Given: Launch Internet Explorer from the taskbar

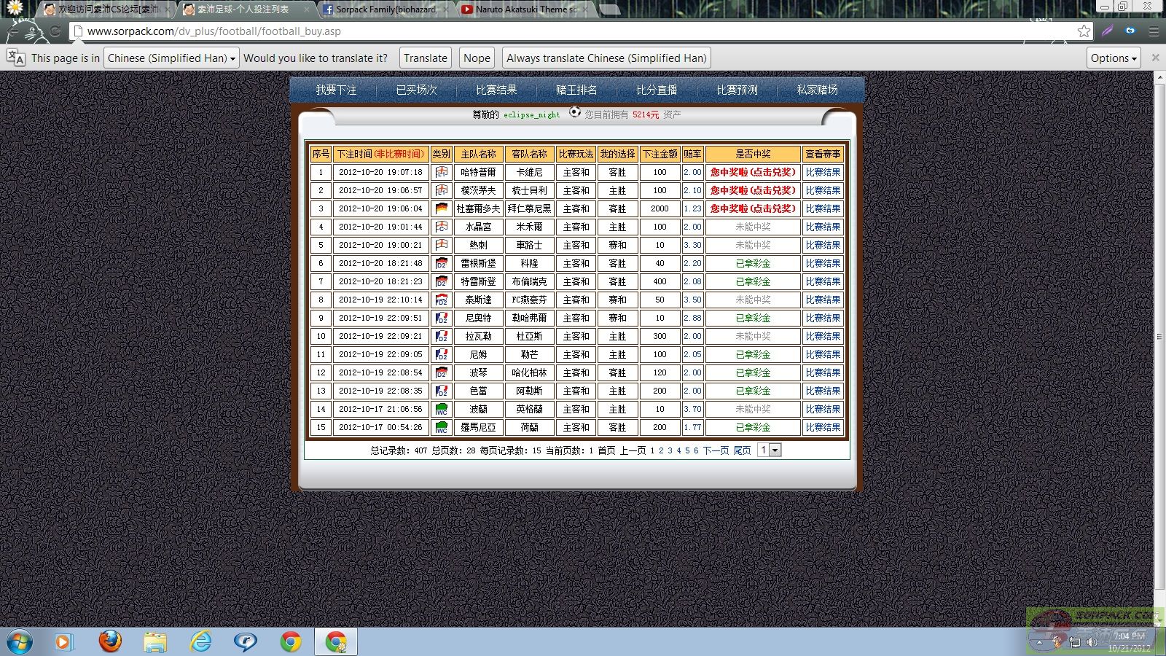Looking at the screenshot, I should pos(200,641).
